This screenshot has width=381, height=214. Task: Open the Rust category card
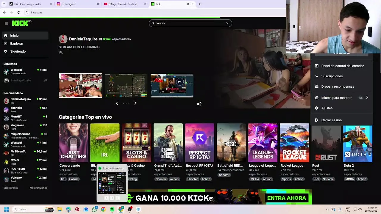[326, 144]
